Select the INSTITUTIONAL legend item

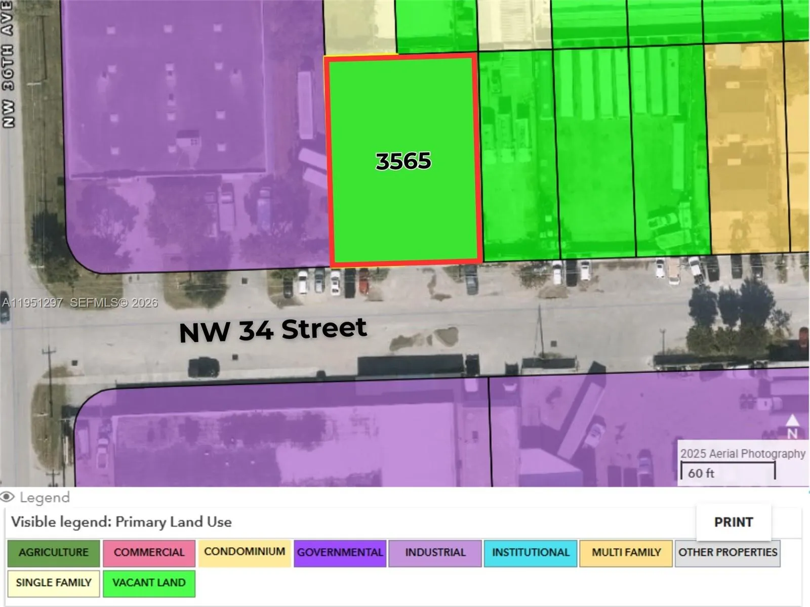point(530,552)
